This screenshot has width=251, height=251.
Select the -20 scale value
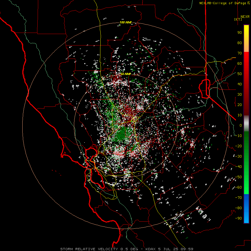point(238,146)
